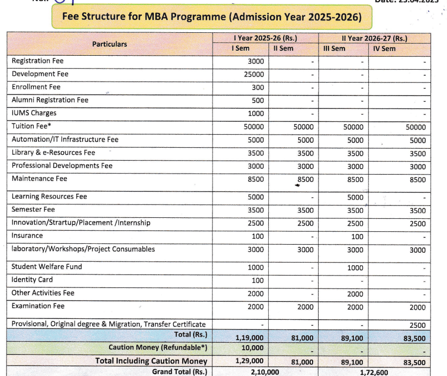447x376 pixels.
Task: Click the 25000 Development Fee amount
Action: coord(254,74)
